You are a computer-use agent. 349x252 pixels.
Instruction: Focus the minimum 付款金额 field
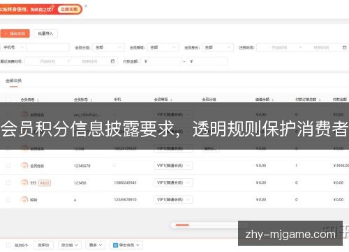[161, 61]
